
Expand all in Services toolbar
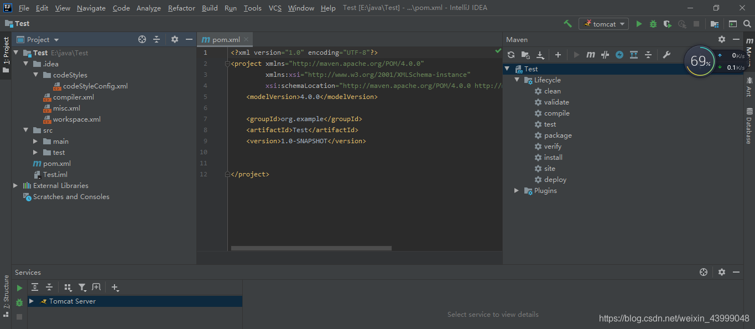pos(35,287)
